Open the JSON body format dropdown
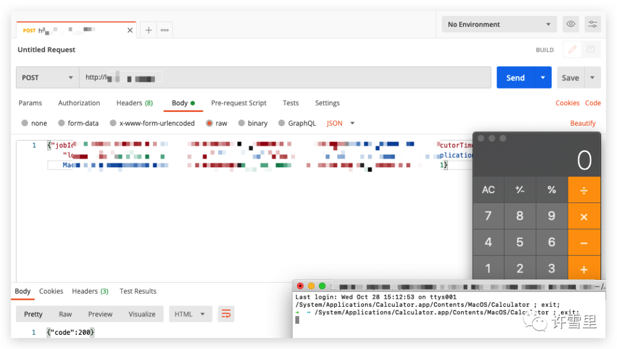 tap(340, 123)
